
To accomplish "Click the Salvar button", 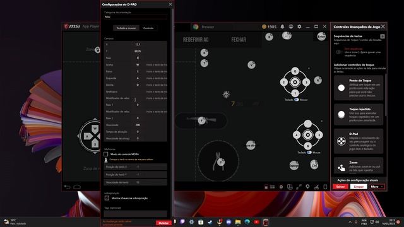I will pyautogui.click(x=340, y=187).
